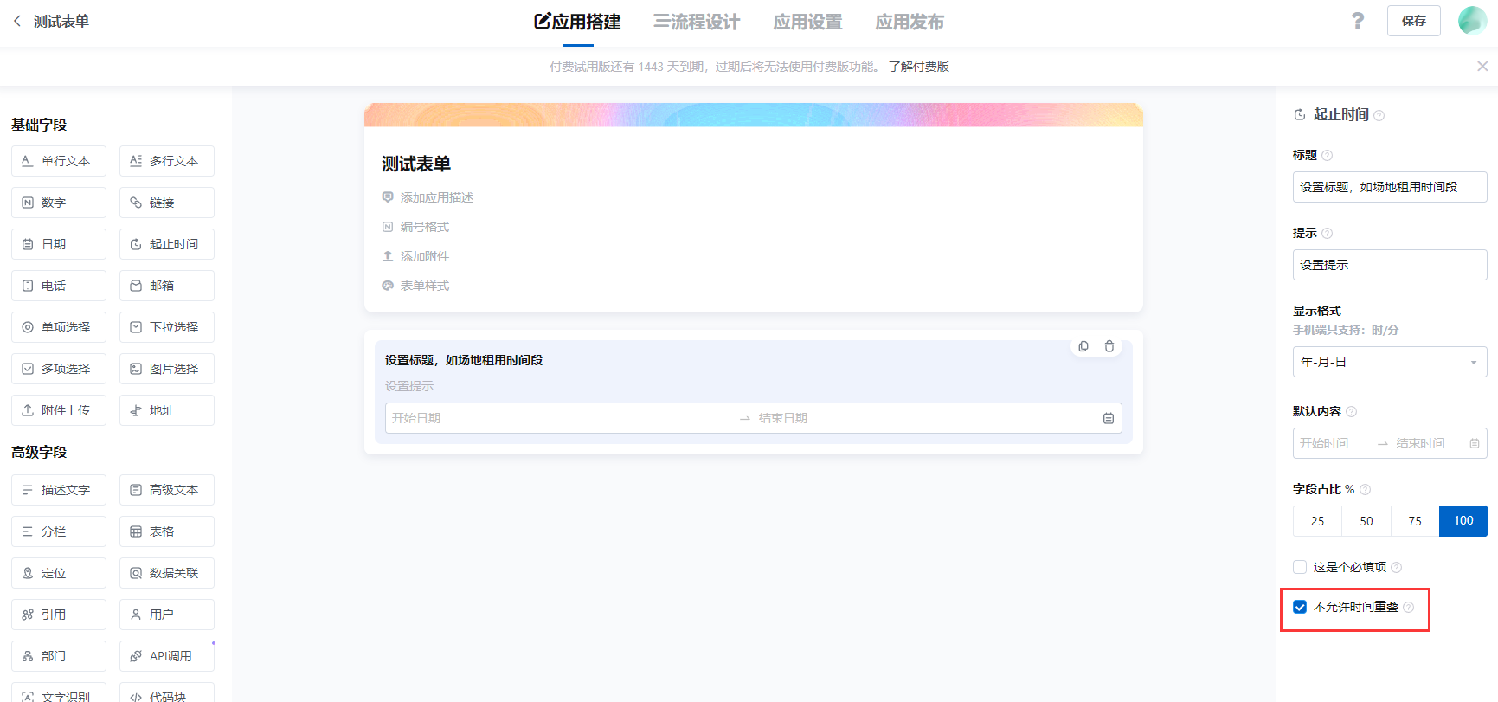The image size is (1498, 702).
Task: Copy the selected time range field
Action: [x=1083, y=346]
